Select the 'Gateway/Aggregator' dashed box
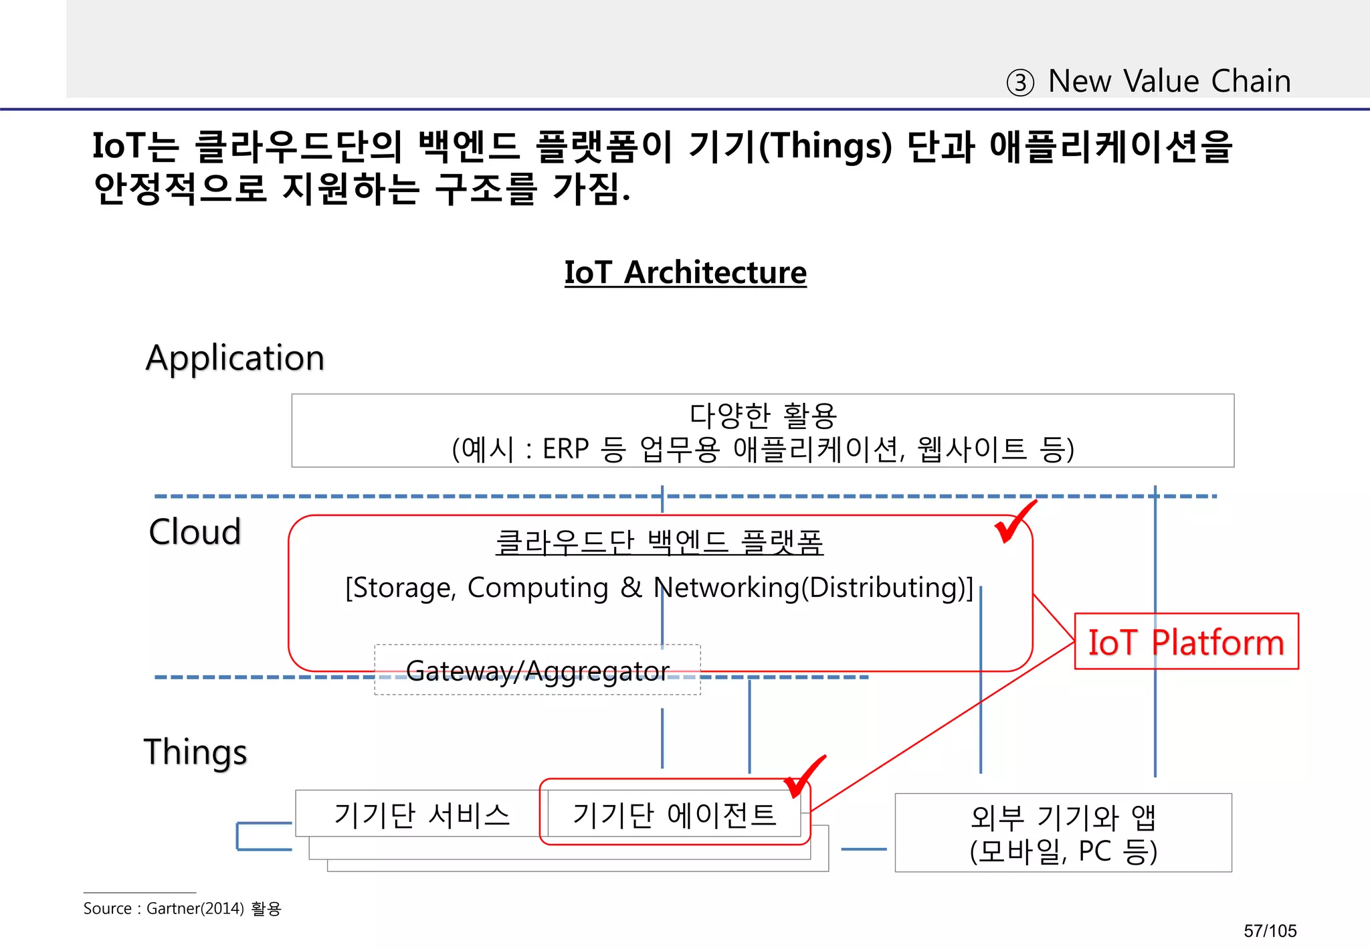1370x949 pixels. (x=538, y=670)
